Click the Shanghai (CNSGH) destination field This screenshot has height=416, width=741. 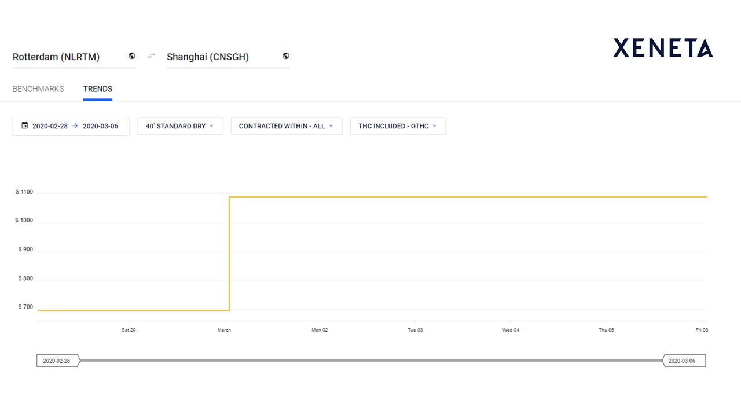228,57
